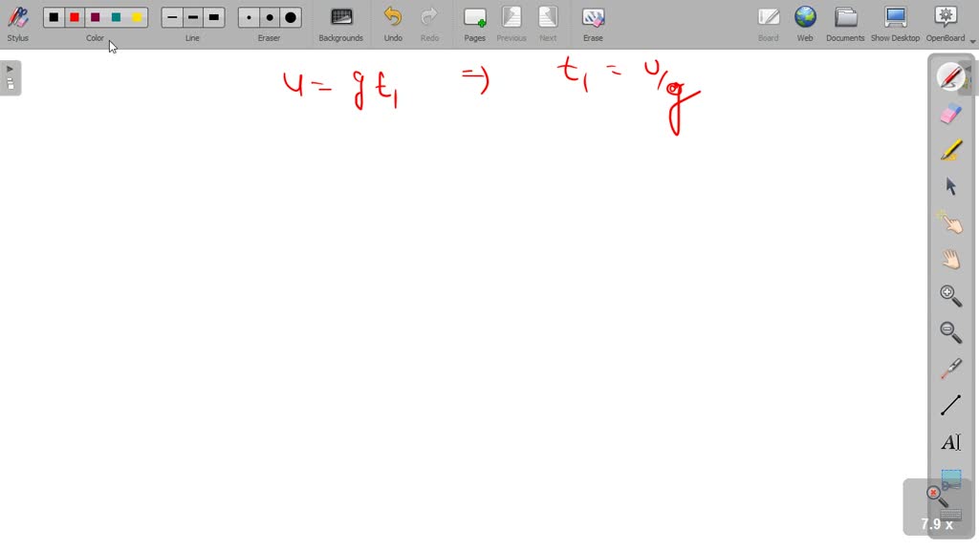Pick the Line drawing tool
979x550 pixels.
coord(950,405)
